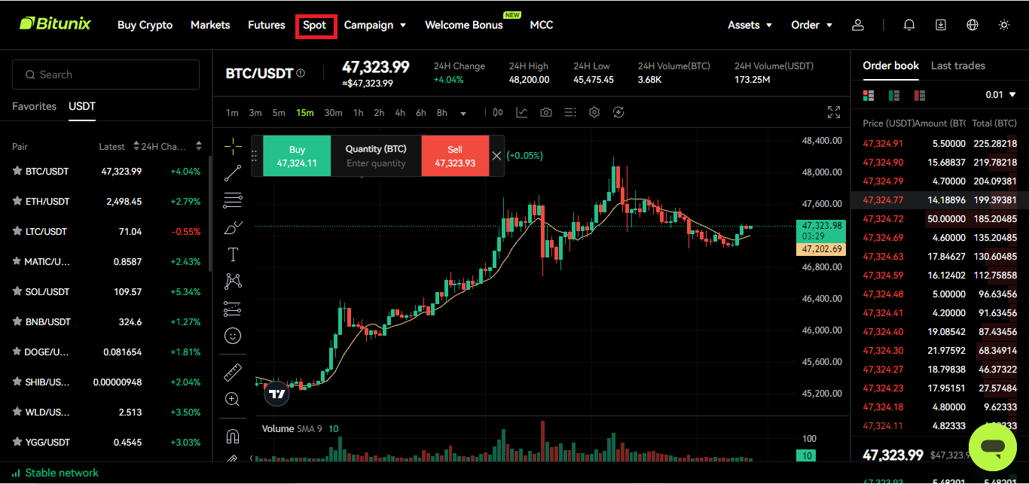Viewport: 1029px width, 484px height.
Task: Select the brush drawing tool
Action: click(233, 227)
